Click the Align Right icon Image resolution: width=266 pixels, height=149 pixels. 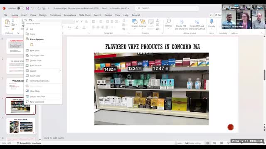(x=102, y=27)
